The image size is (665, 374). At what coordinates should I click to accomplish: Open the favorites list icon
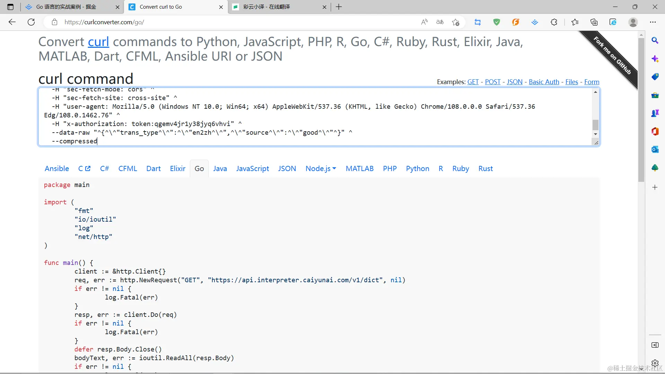click(575, 22)
